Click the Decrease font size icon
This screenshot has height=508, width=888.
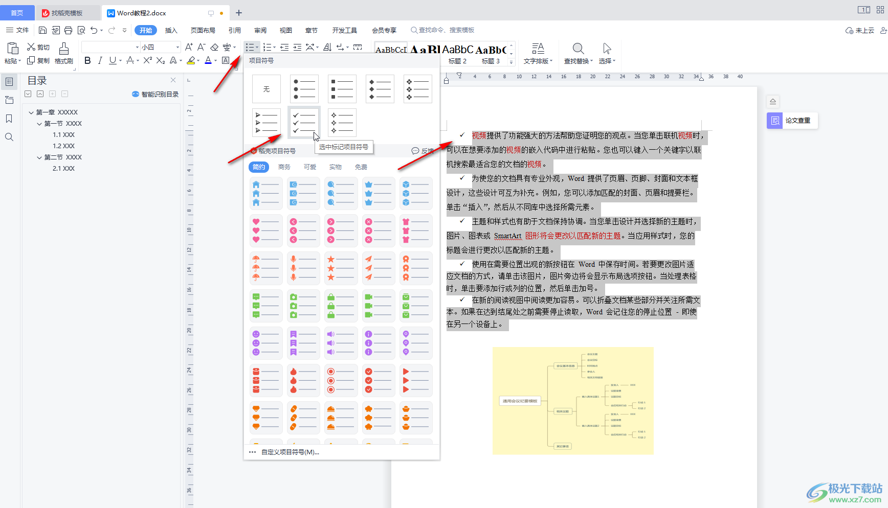click(x=202, y=47)
